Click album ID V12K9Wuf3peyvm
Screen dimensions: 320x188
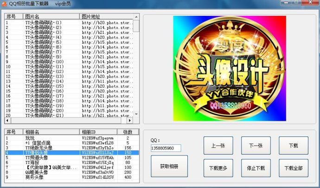click(x=98, y=138)
